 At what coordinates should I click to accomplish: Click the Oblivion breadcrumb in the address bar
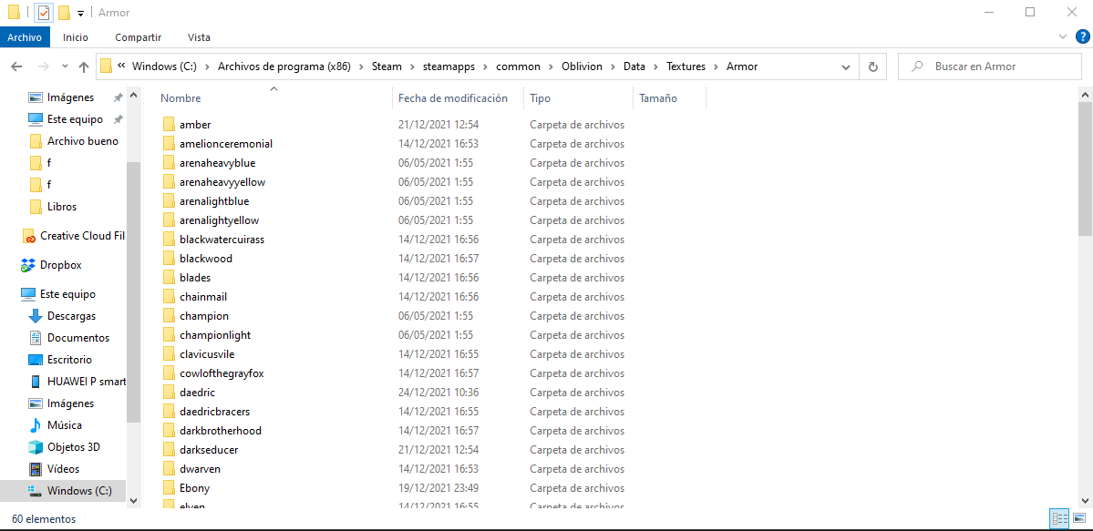click(x=583, y=66)
